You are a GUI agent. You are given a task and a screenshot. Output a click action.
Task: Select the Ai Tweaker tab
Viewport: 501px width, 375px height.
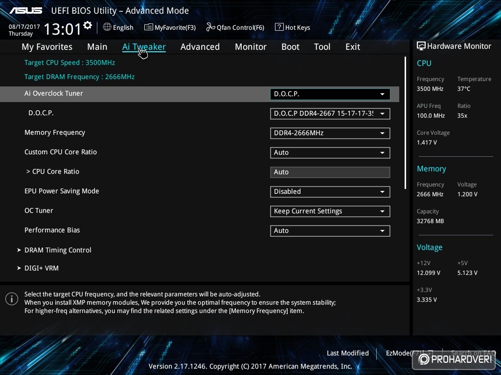pyautogui.click(x=144, y=47)
